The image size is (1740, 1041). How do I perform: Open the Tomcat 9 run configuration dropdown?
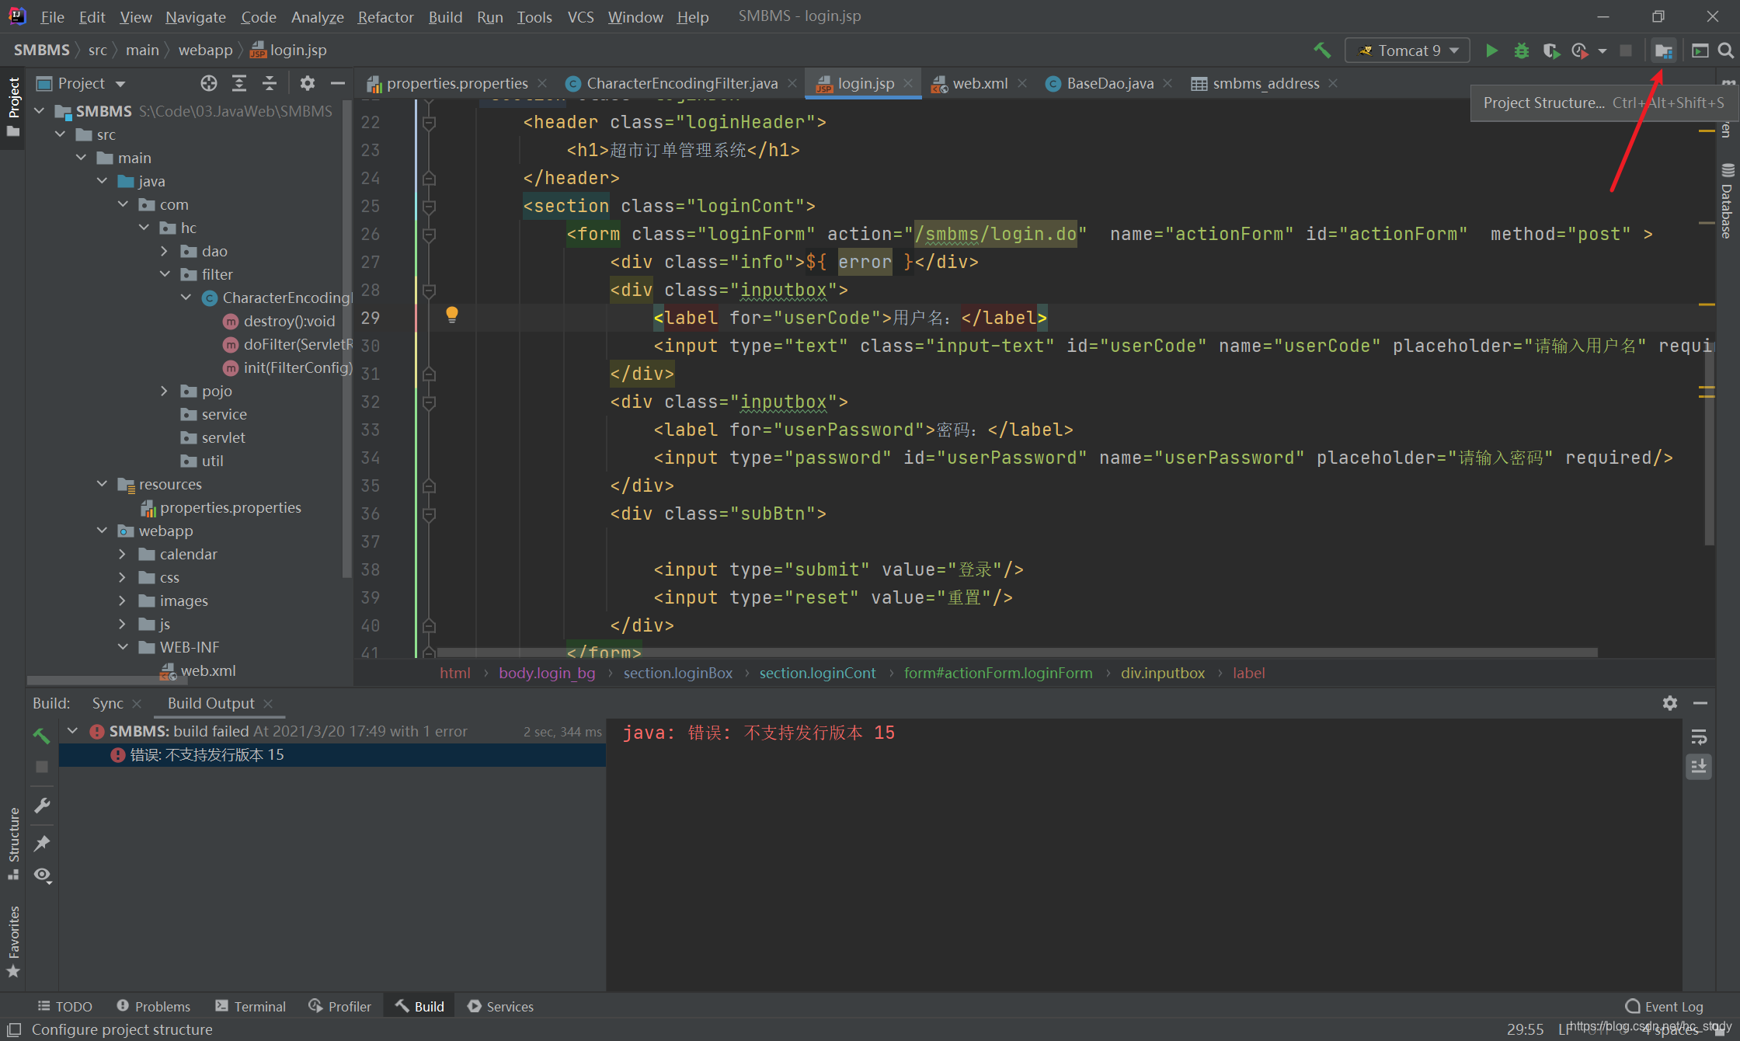(1408, 50)
